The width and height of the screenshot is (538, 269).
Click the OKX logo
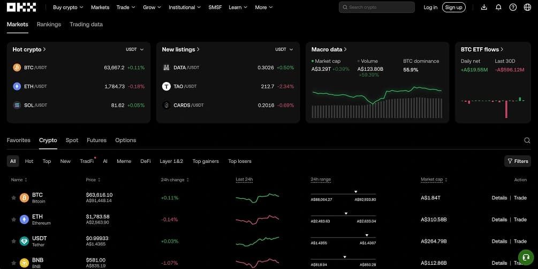[21, 7]
